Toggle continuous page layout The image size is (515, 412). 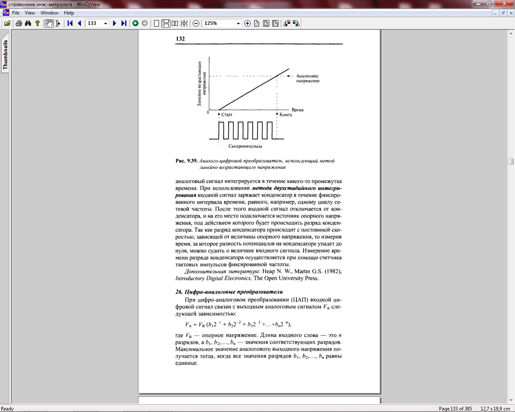tap(166, 23)
